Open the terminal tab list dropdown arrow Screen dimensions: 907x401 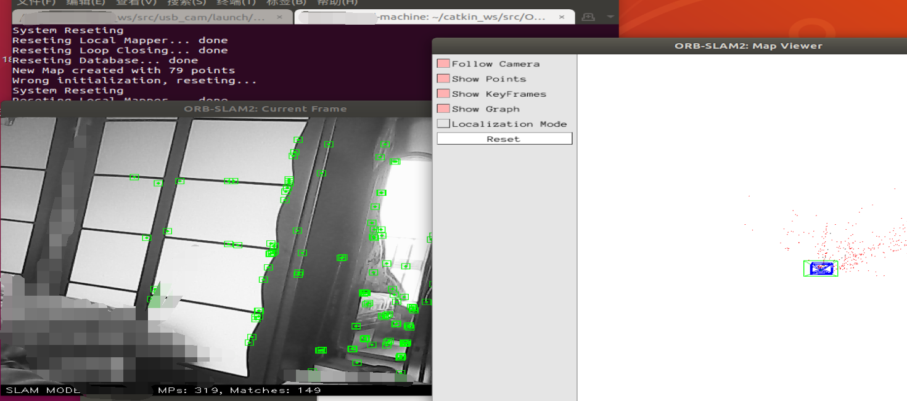[610, 17]
